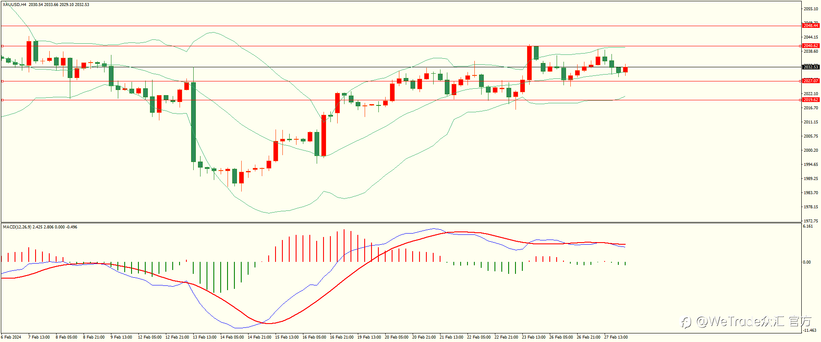Click the 1989.25 price axis value
Screen dimensions: 821x342
(x=811, y=179)
